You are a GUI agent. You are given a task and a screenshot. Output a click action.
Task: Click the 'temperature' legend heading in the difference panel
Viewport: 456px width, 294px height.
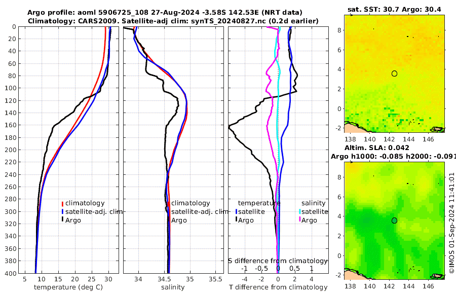coord(259,203)
